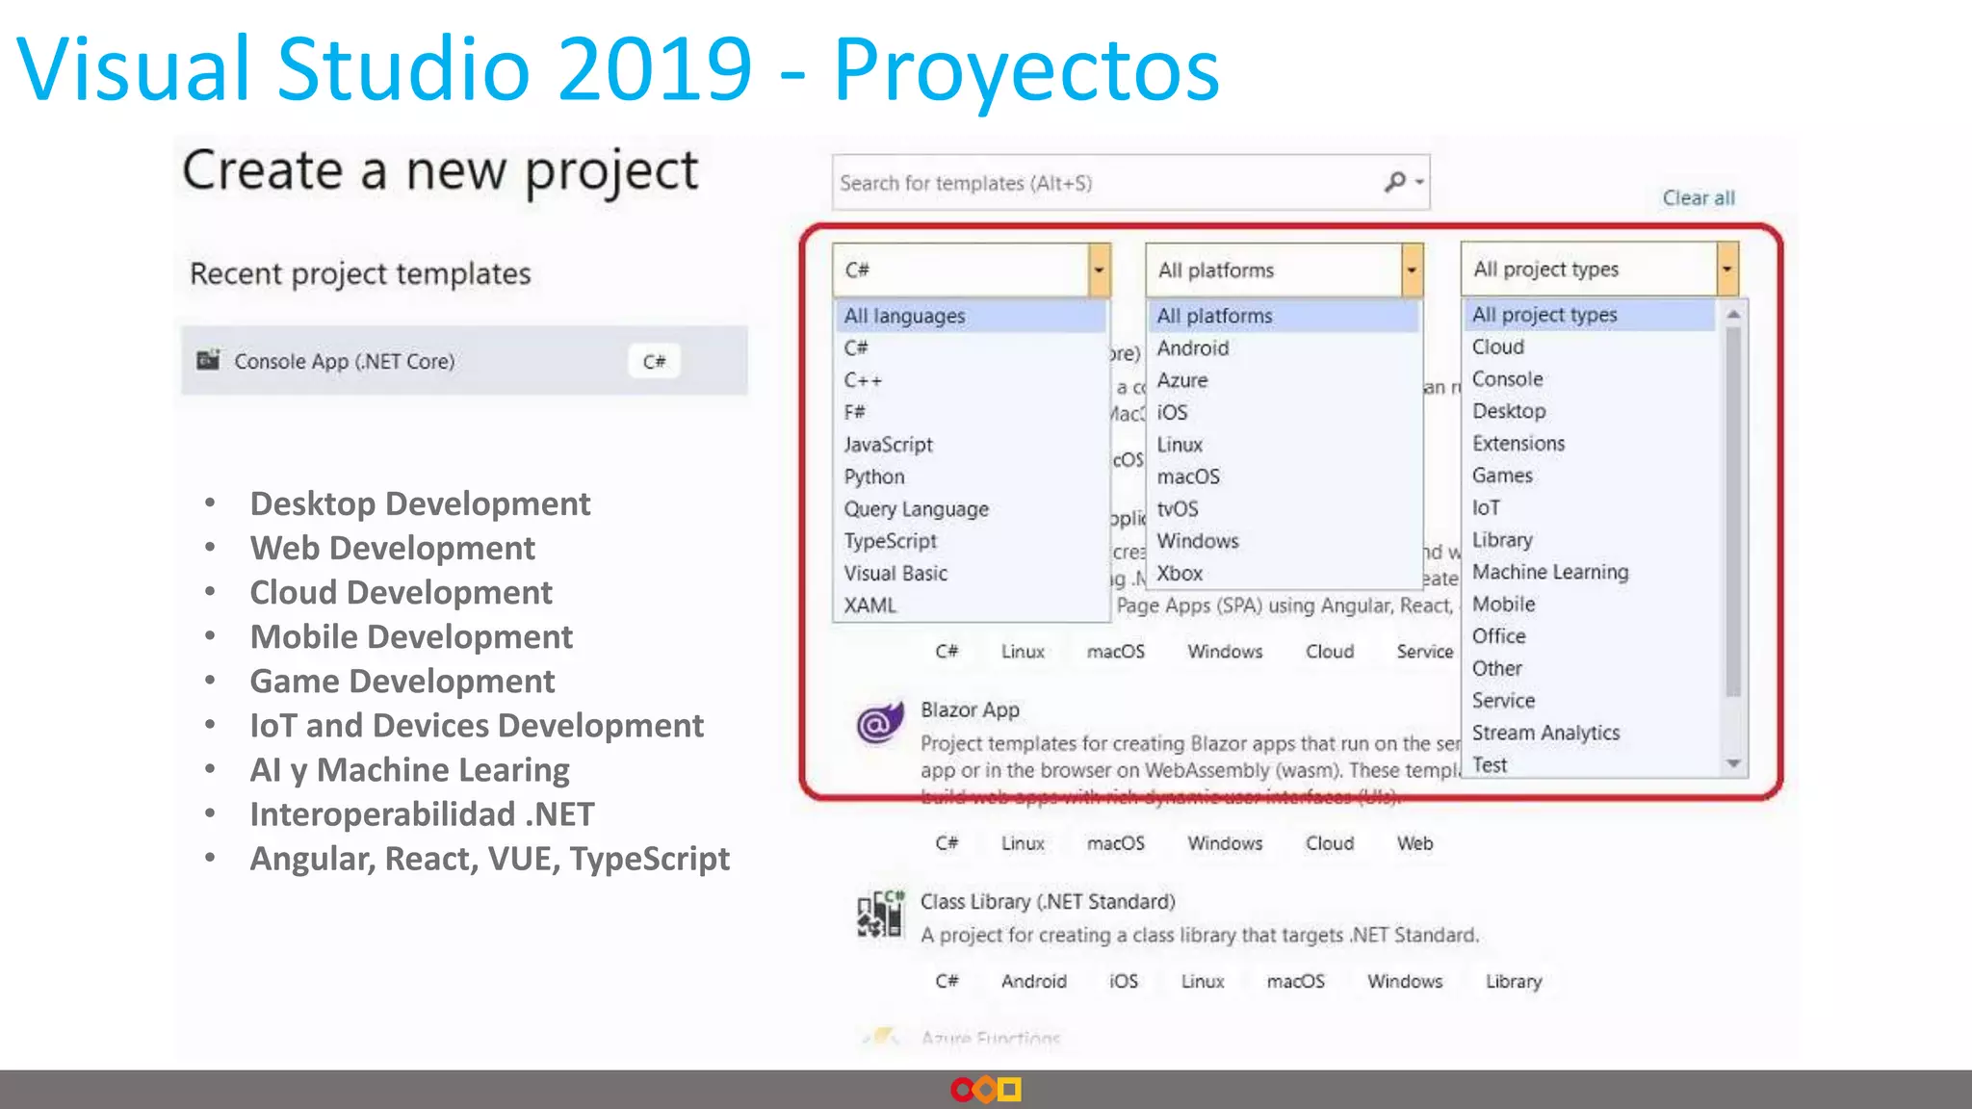Image resolution: width=1972 pixels, height=1109 pixels.
Task: Open the Blazor App template title
Action: pos(970,709)
